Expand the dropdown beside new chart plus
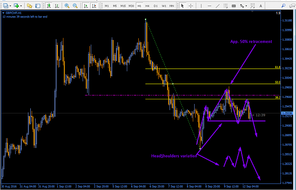Viewport: 296px width, 190px height. coord(21,6)
